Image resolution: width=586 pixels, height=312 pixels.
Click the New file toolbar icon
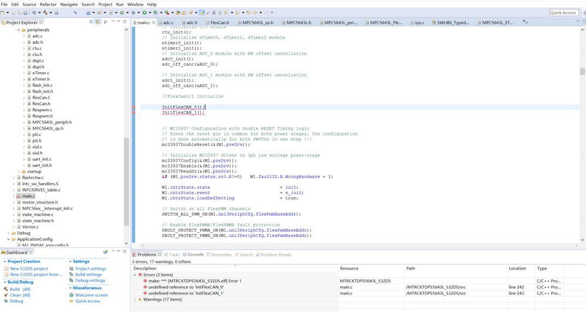pyautogui.click(x=2, y=13)
